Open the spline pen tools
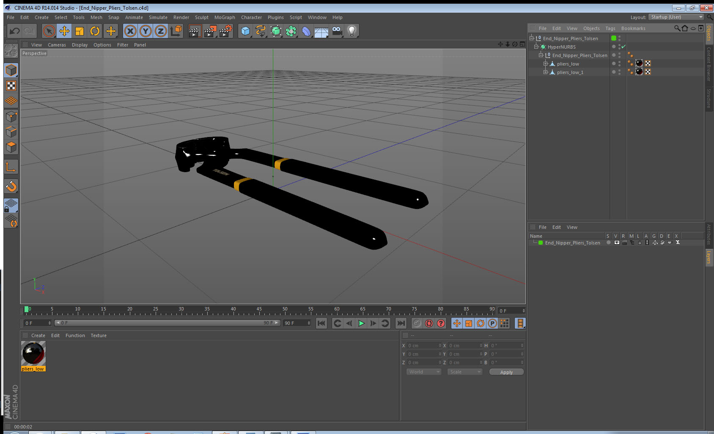Screen dimensions: 714x434 (x=261, y=31)
